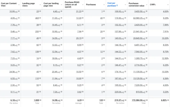Click the icon next to the 18.06 cost per landing page view

[x=61, y=58]
